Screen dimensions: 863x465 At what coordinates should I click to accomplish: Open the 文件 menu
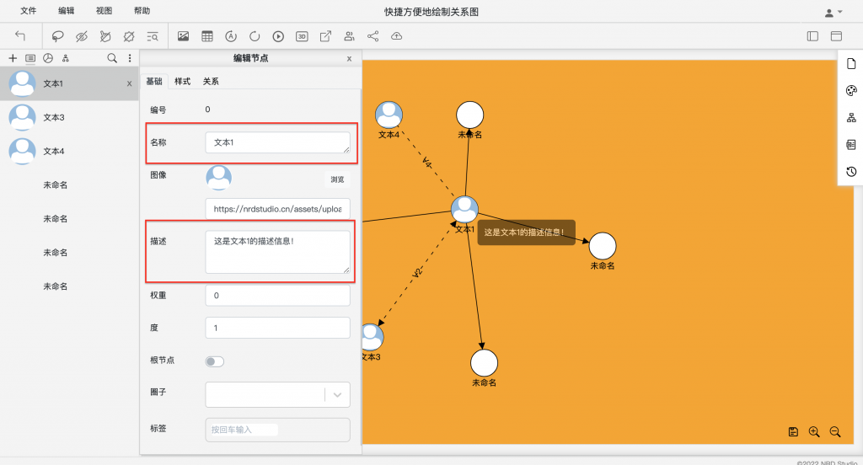[29, 11]
